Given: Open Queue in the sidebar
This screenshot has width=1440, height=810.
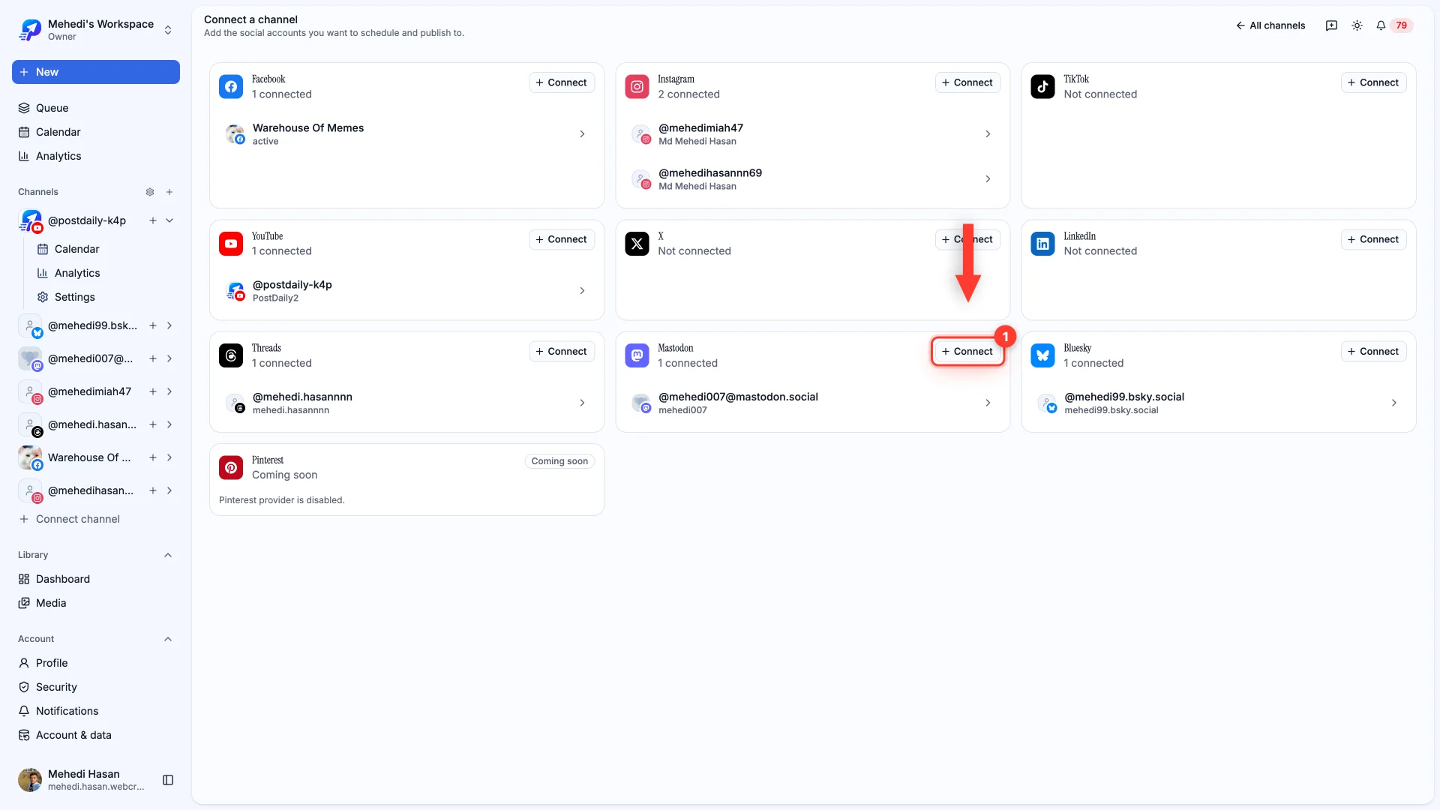Looking at the screenshot, I should click(96, 108).
